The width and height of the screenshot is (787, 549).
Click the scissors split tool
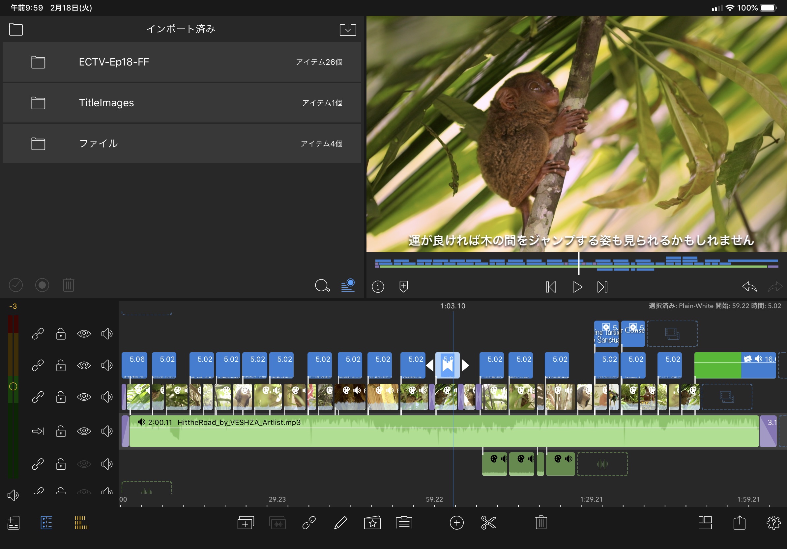[488, 523]
